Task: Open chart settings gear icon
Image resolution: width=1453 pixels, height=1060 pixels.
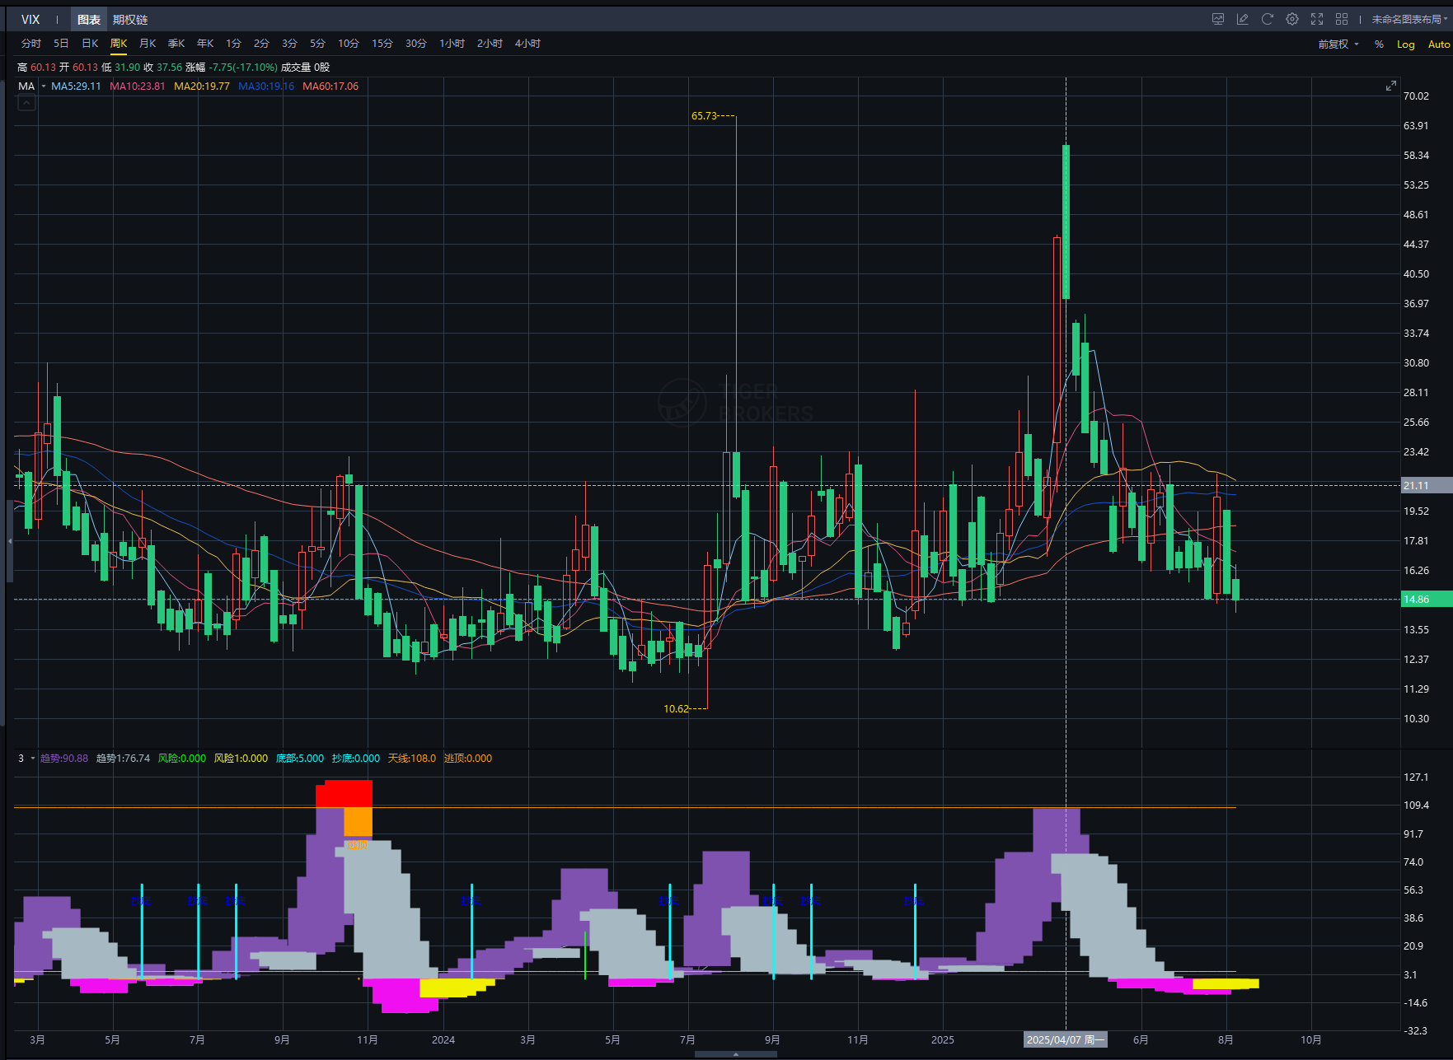Action: [x=1291, y=19]
